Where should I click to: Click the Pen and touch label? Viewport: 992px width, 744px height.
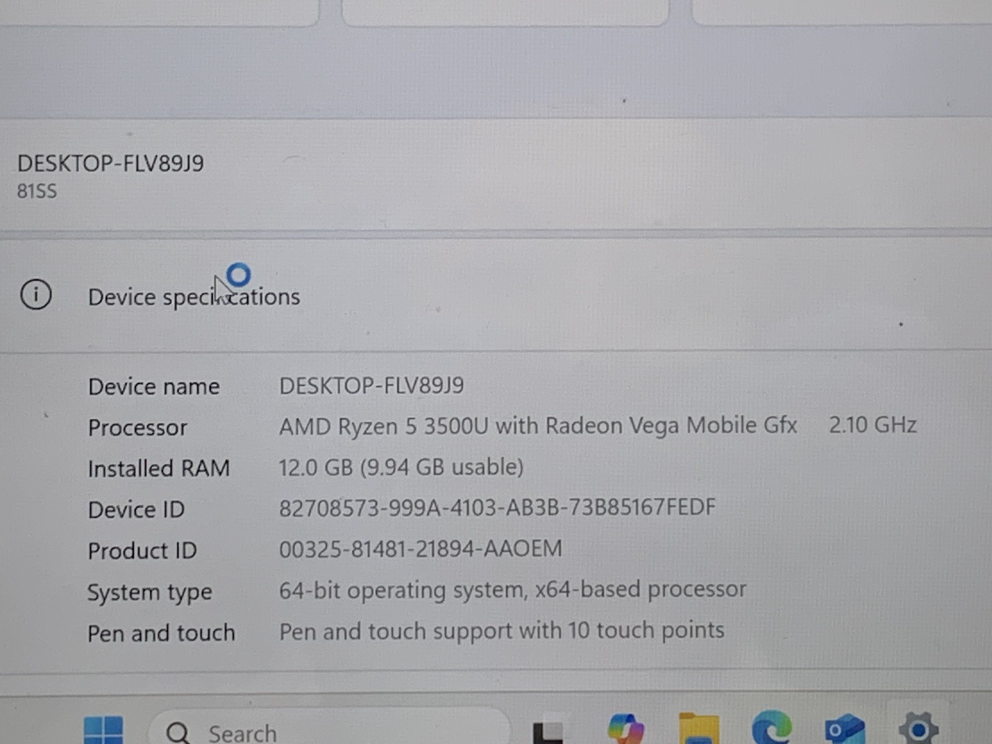(x=161, y=633)
